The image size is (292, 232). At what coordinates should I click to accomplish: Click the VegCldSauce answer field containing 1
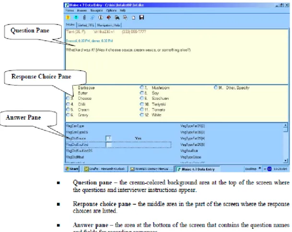108,138
